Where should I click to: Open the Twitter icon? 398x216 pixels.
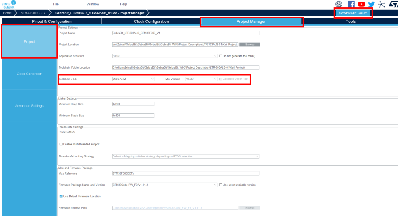(x=371, y=4)
